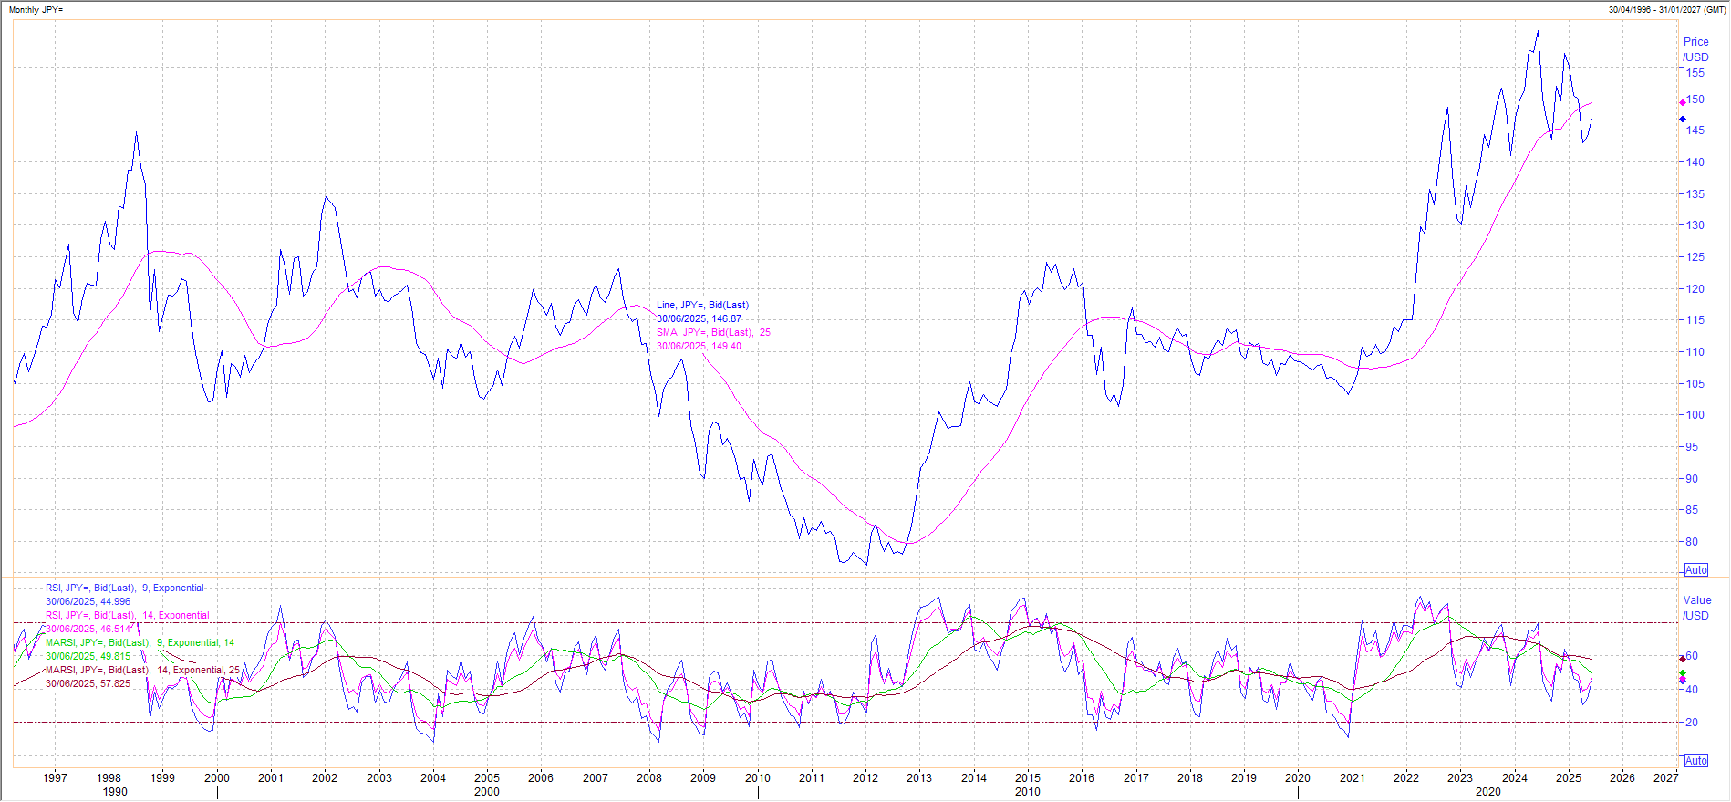The height and width of the screenshot is (802, 1731).
Task: Click the 150 price axis label
Action: (x=1695, y=99)
